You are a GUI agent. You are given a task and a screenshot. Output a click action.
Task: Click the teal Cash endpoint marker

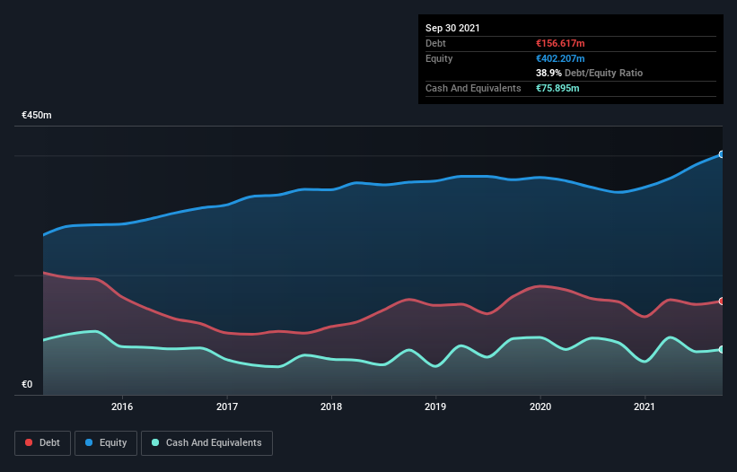722,349
